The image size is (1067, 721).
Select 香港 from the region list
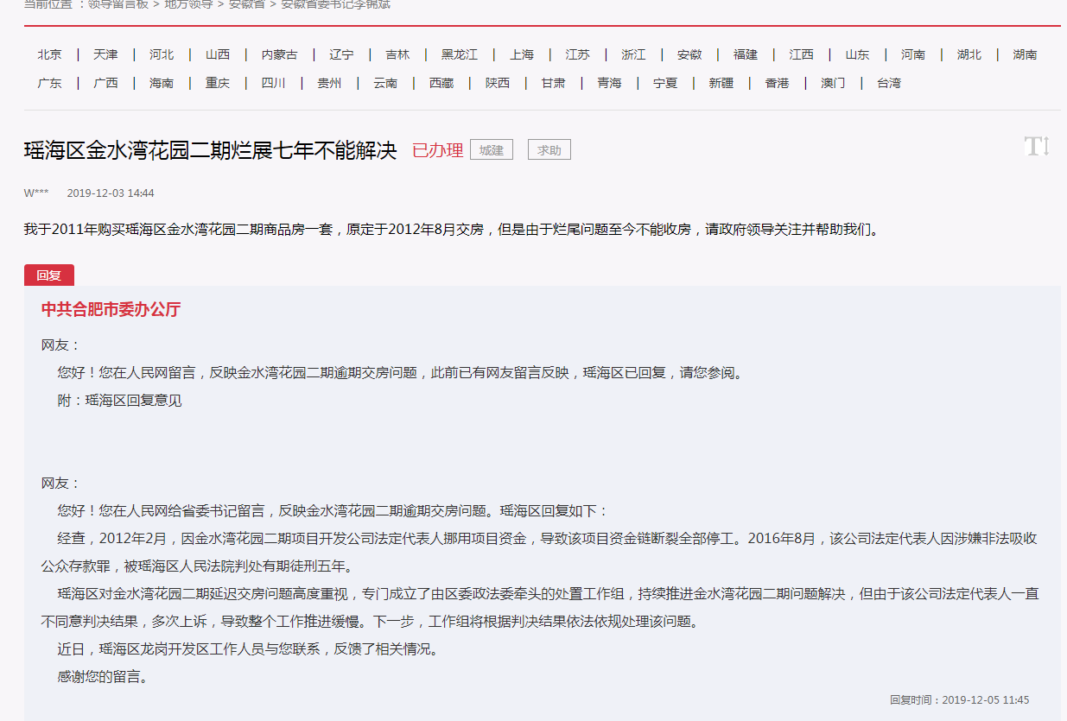777,83
